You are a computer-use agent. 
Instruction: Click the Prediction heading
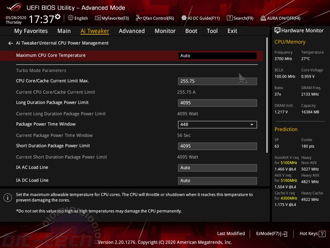point(286,129)
